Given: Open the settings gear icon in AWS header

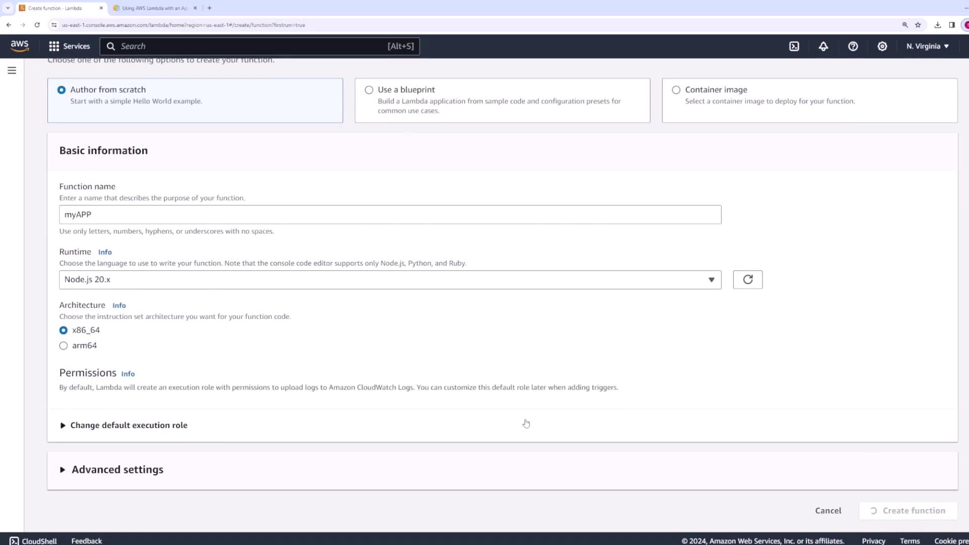Looking at the screenshot, I should coord(882,46).
